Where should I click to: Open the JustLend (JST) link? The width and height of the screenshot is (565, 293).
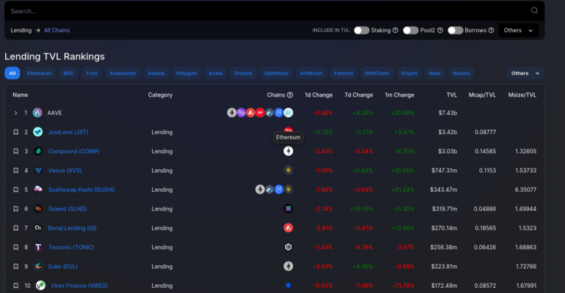click(68, 132)
